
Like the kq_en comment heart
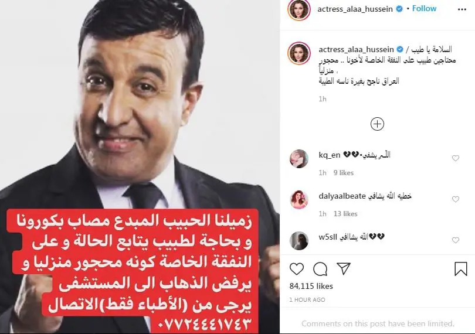[x=456, y=158]
